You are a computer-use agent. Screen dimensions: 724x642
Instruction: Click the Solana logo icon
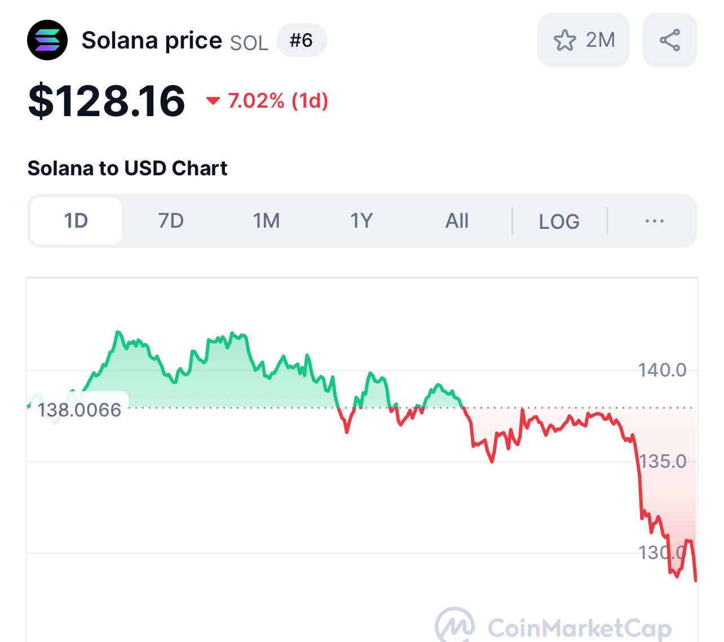[47, 40]
